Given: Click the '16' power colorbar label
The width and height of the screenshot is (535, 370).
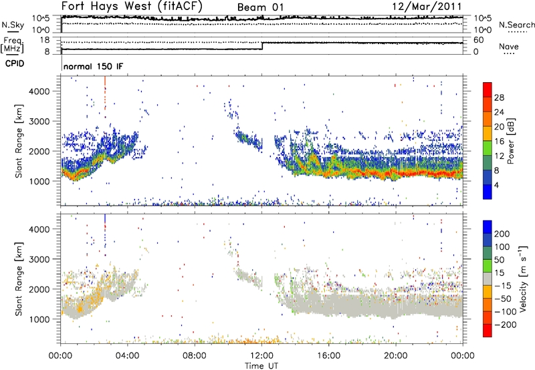Looking at the screenshot, I should [499, 142].
